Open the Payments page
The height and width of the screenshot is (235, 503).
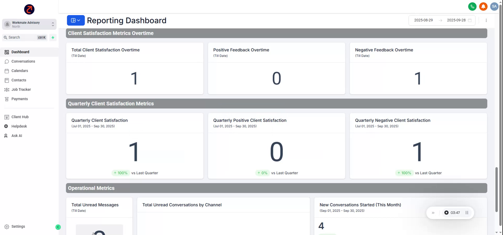[19, 99]
